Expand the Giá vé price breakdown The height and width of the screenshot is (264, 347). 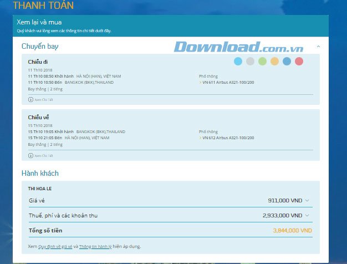(x=307, y=201)
